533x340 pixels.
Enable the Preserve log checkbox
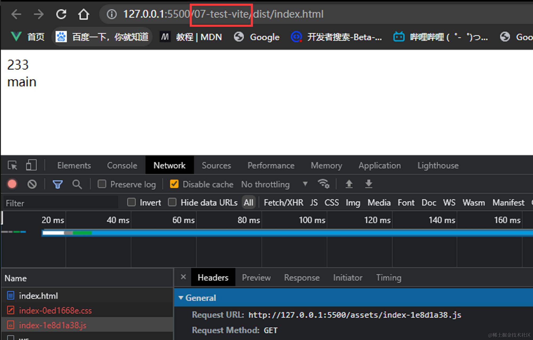click(x=102, y=184)
